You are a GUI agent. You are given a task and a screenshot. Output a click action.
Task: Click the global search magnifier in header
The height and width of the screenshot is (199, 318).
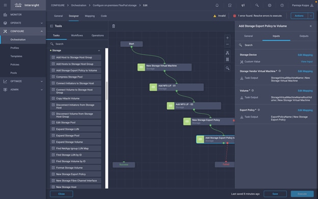tap(257, 5)
